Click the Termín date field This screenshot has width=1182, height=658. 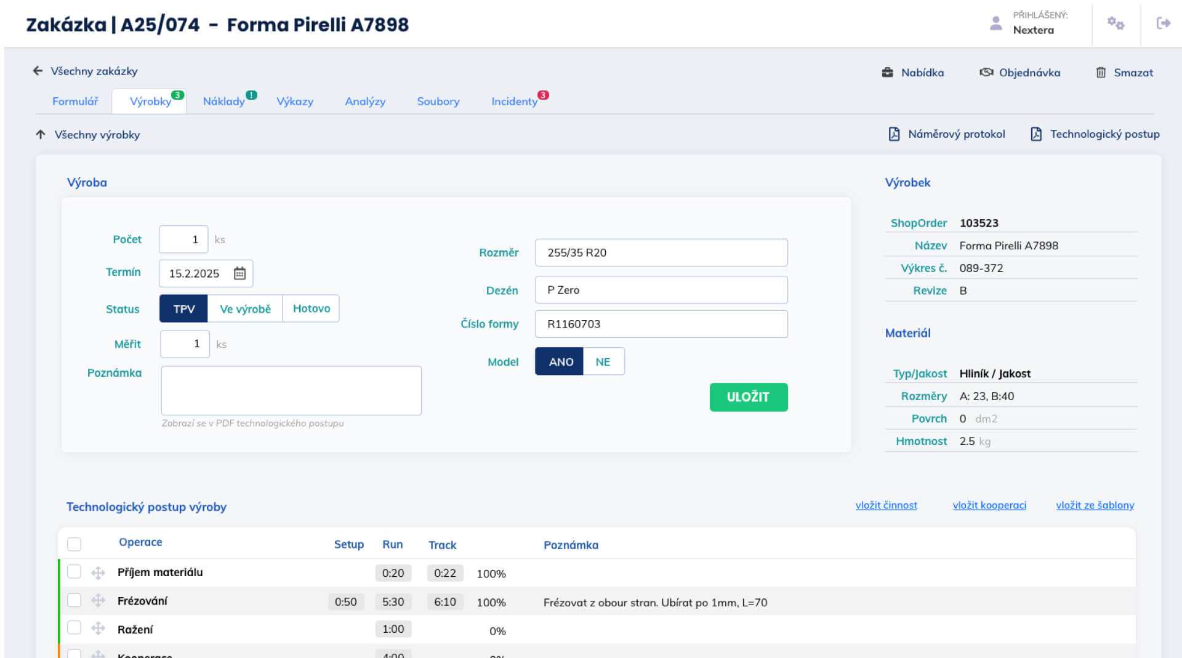point(206,273)
